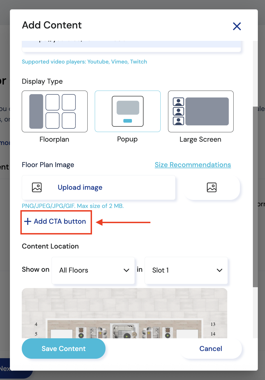265x380 pixels.
Task: Click the floor plan preview image
Action: click(x=125, y=313)
